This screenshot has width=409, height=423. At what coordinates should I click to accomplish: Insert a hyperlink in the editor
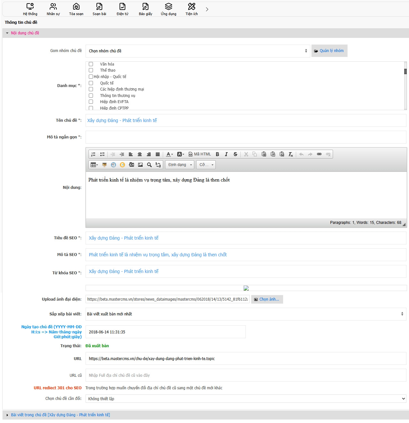[319, 154]
